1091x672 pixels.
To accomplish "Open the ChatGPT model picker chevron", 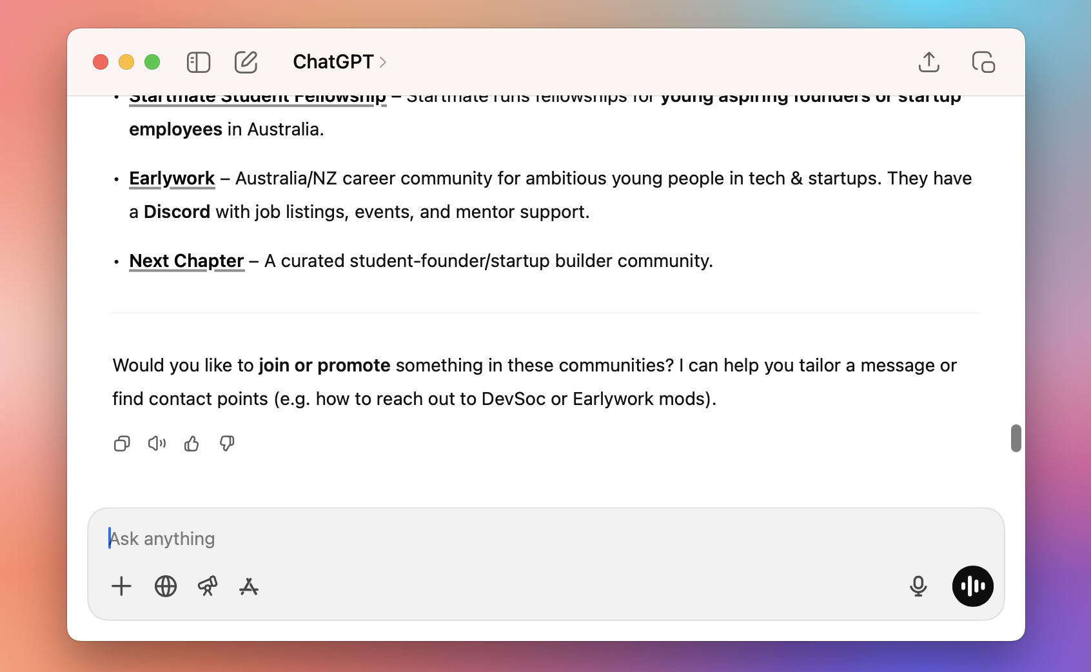I will coord(384,63).
